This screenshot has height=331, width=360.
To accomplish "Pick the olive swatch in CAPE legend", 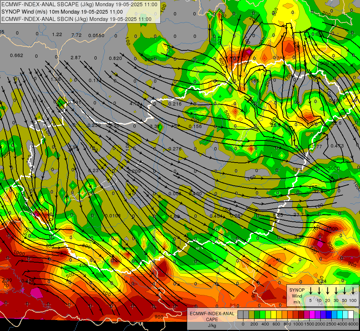I will pyautogui.click(x=252, y=314).
